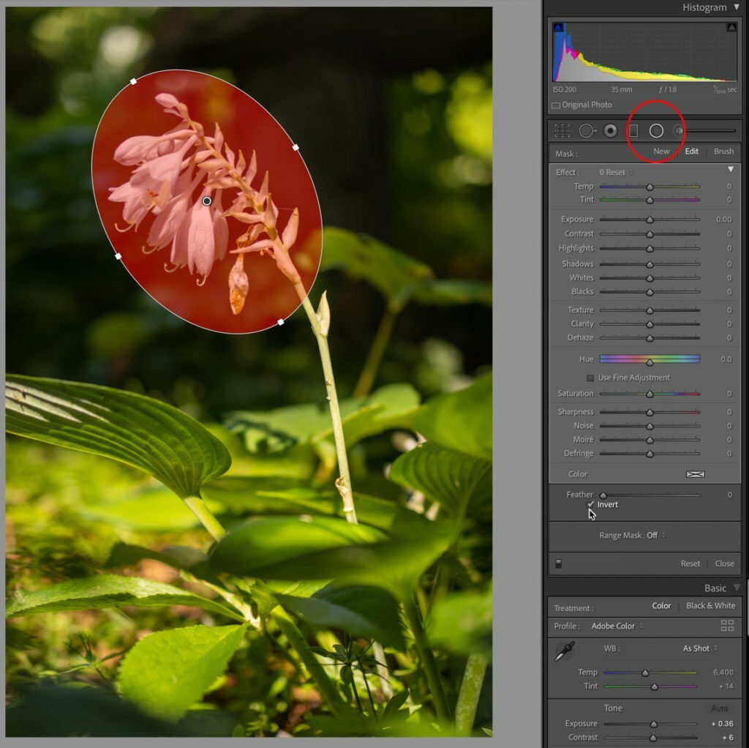The width and height of the screenshot is (749, 748).
Task: Click the Hue rainbow slider
Action: pyautogui.click(x=650, y=359)
